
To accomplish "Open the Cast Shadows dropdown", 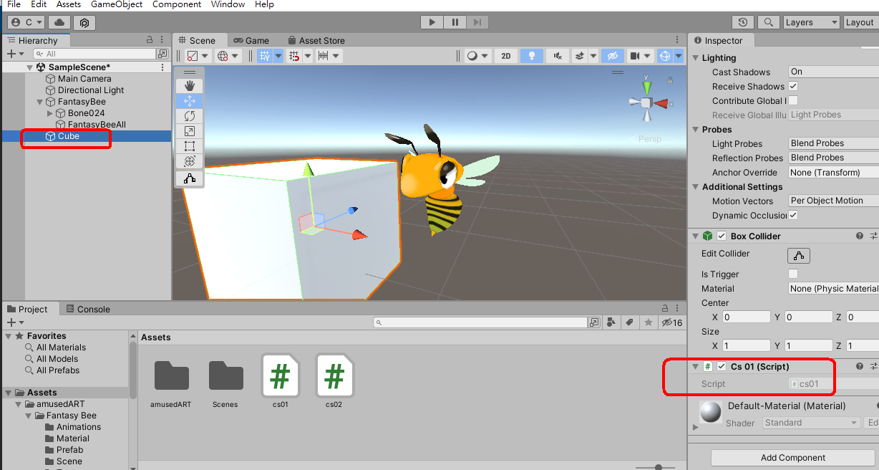I will 833,72.
